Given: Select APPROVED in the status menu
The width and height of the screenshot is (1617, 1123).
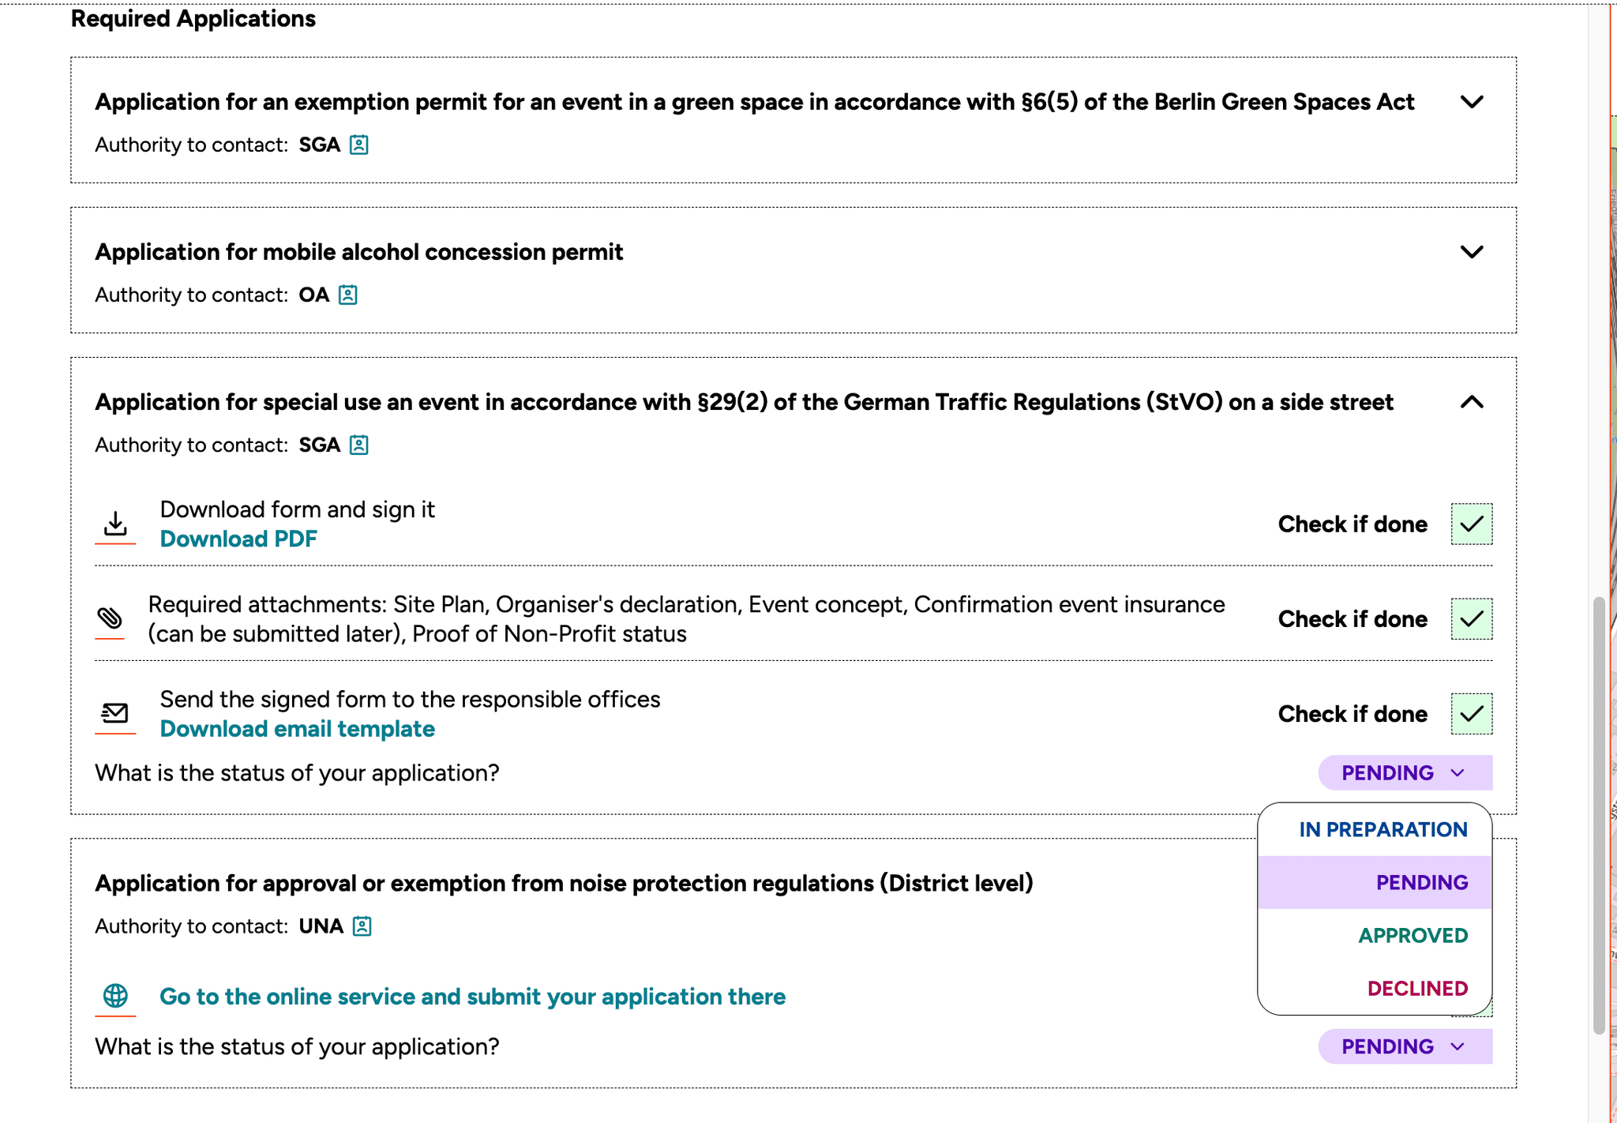Looking at the screenshot, I should [x=1413, y=936].
